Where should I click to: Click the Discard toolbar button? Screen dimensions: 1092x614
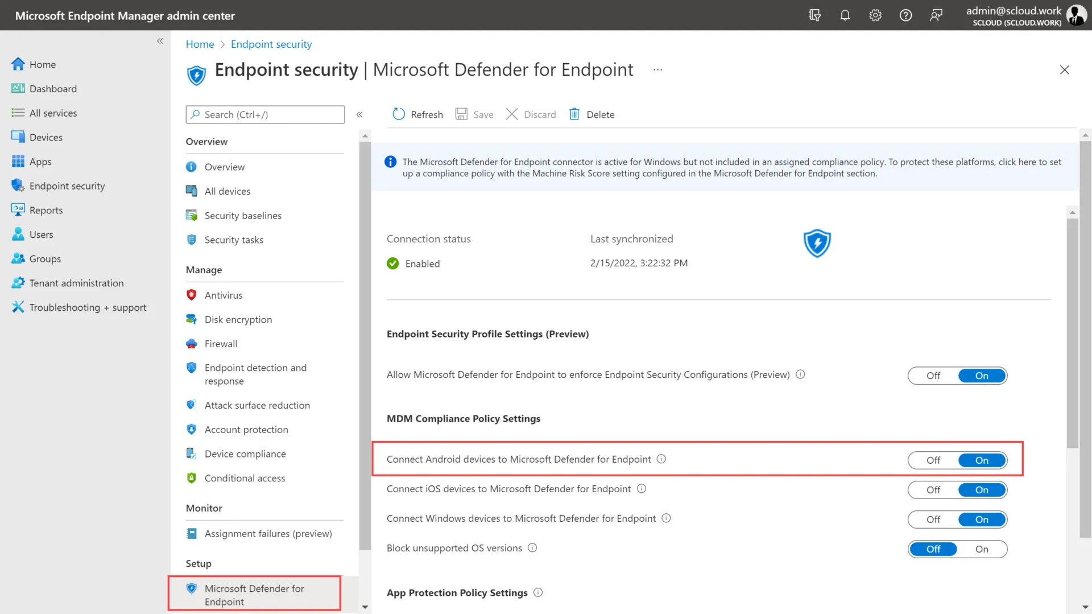(531, 114)
